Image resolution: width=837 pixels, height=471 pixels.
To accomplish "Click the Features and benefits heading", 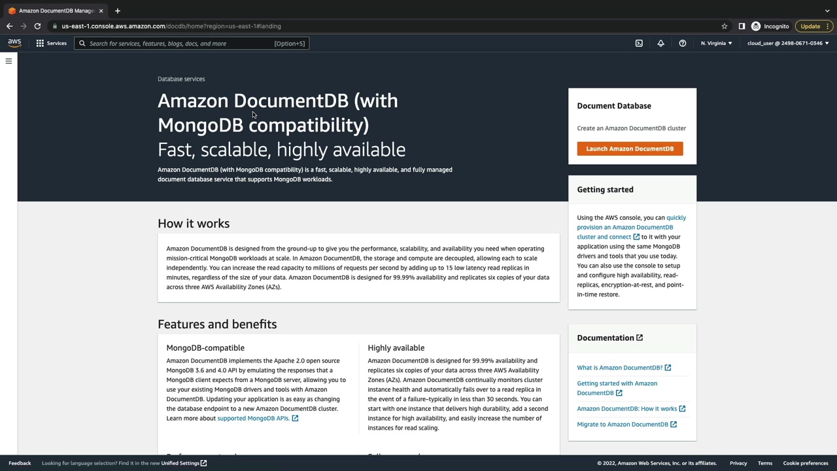I will point(217,324).
